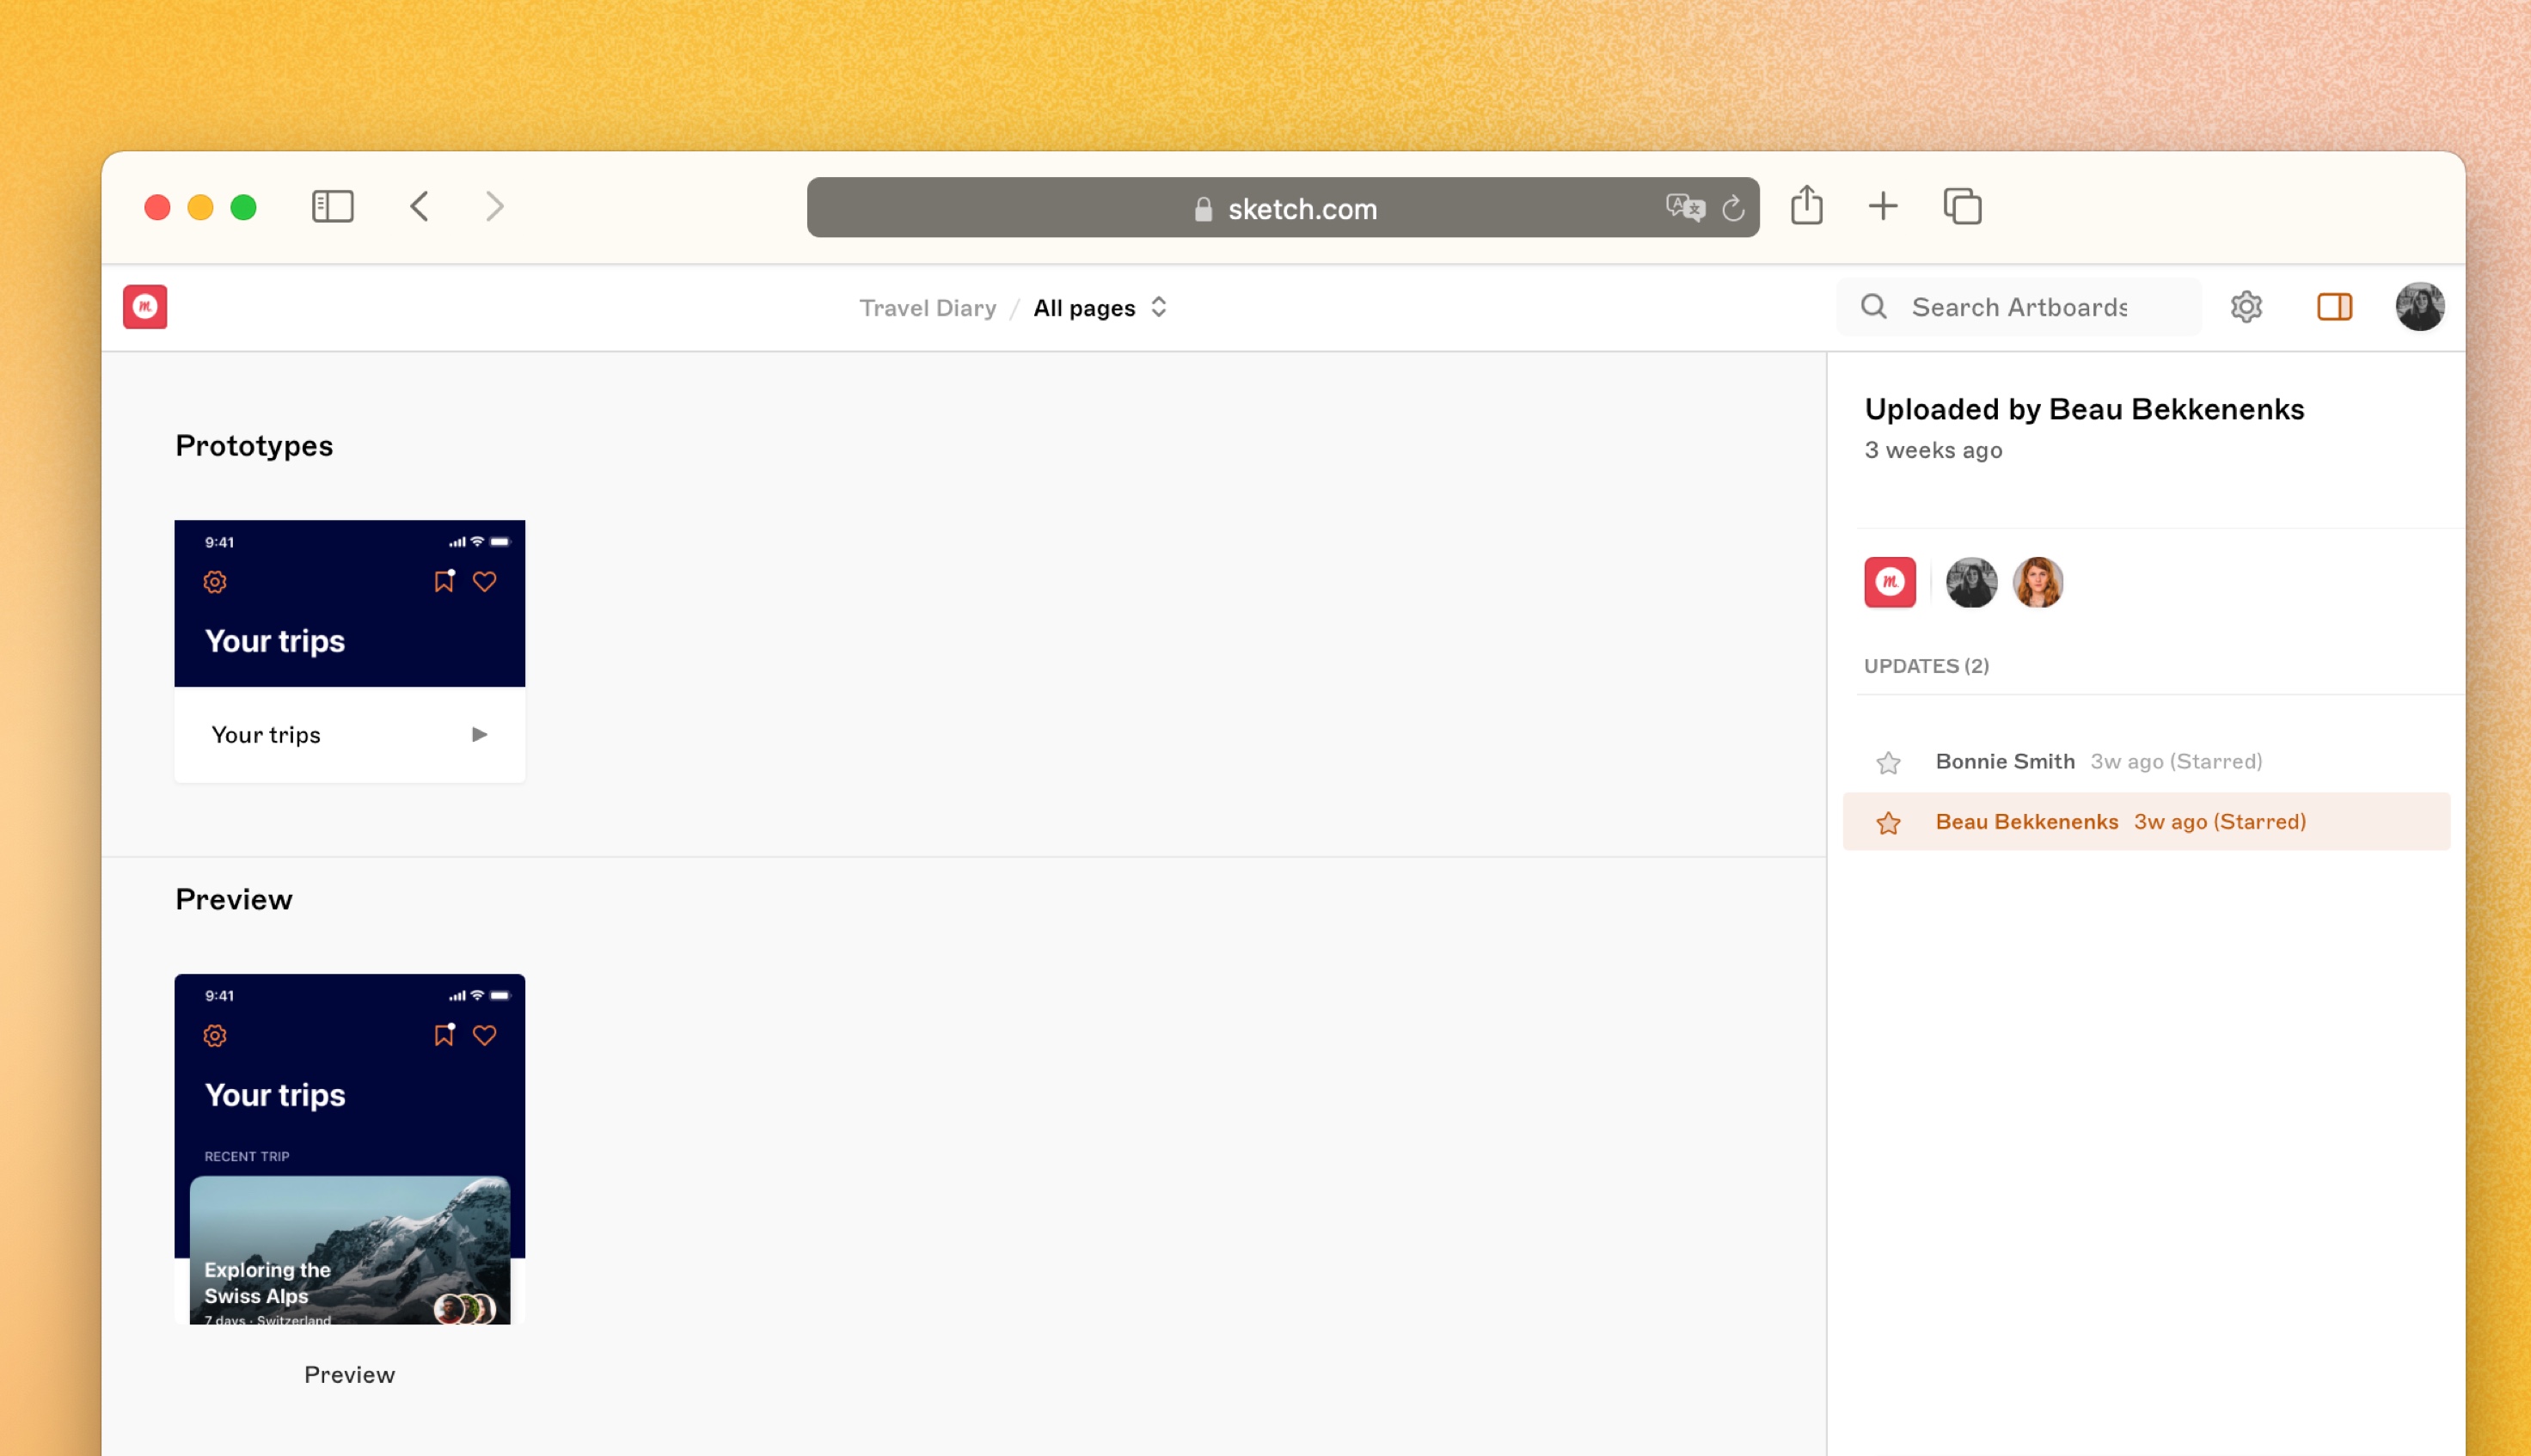Open the user profile avatar menu

pos(2419,307)
